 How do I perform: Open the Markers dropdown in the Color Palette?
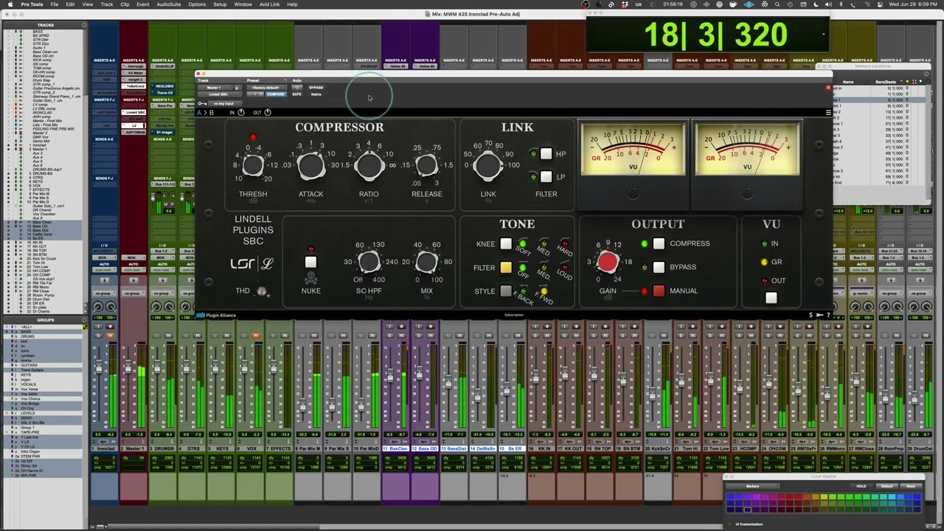753,486
